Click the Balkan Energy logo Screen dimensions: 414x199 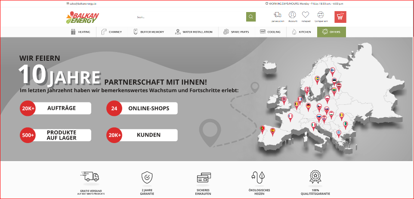[x=83, y=17]
